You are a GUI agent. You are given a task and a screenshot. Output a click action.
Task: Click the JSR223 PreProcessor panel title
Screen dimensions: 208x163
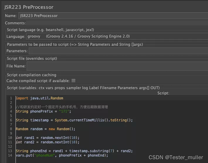tap(29, 7)
